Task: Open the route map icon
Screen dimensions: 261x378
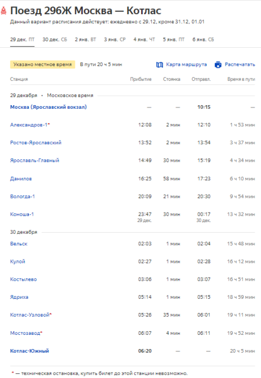Action: pyautogui.click(x=159, y=64)
